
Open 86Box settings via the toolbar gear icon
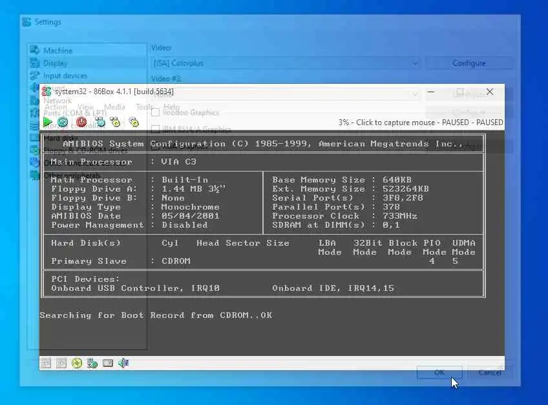[134, 122]
